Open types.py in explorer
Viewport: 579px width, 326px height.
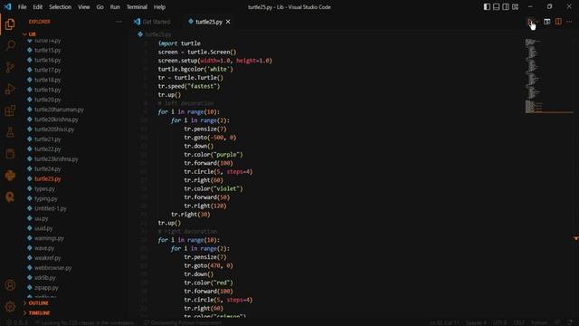pos(44,189)
